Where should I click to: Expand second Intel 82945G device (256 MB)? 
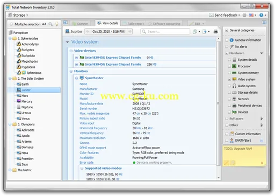click(76, 65)
